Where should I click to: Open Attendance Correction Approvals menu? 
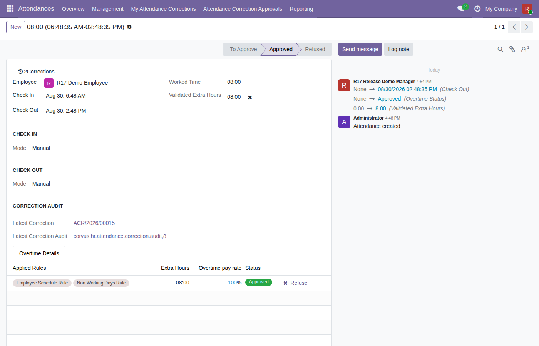tap(243, 9)
